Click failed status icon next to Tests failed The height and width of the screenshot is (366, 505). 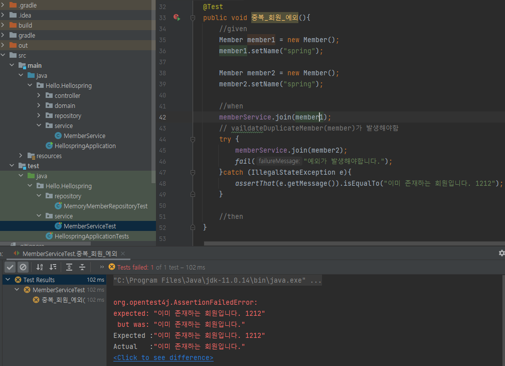tap(112, 267)
